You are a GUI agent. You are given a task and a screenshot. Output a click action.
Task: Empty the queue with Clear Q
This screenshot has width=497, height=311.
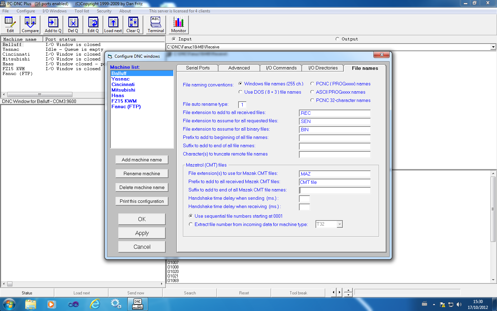click(x=133, y=25)
